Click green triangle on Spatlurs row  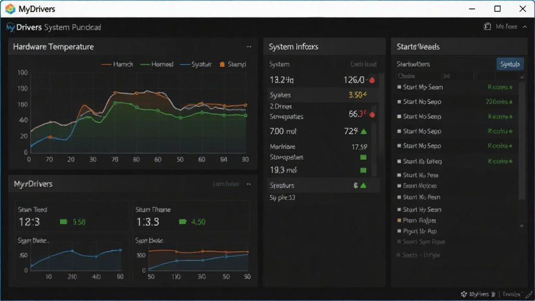point(364,186)
